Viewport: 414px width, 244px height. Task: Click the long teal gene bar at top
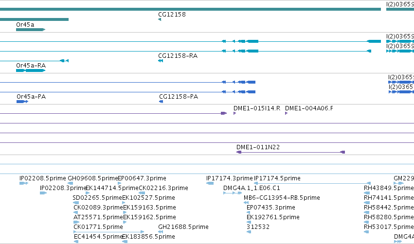pos(190,9)
